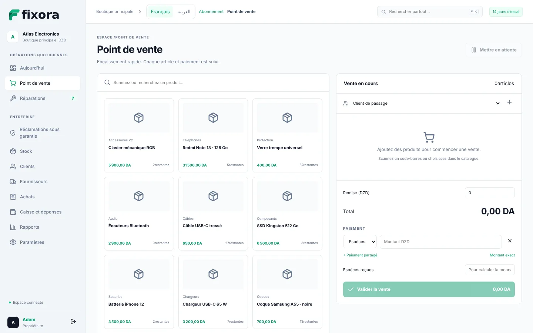Select Écouteurs Bluetooth product card
The height and width of the screenshot is (333, 533).
pos(139,213)
